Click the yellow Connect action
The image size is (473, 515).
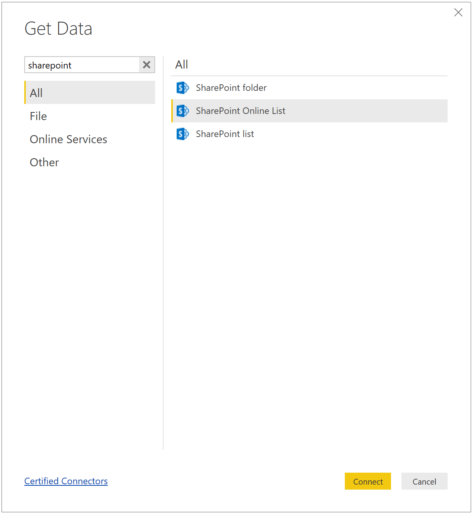[368, 481]
